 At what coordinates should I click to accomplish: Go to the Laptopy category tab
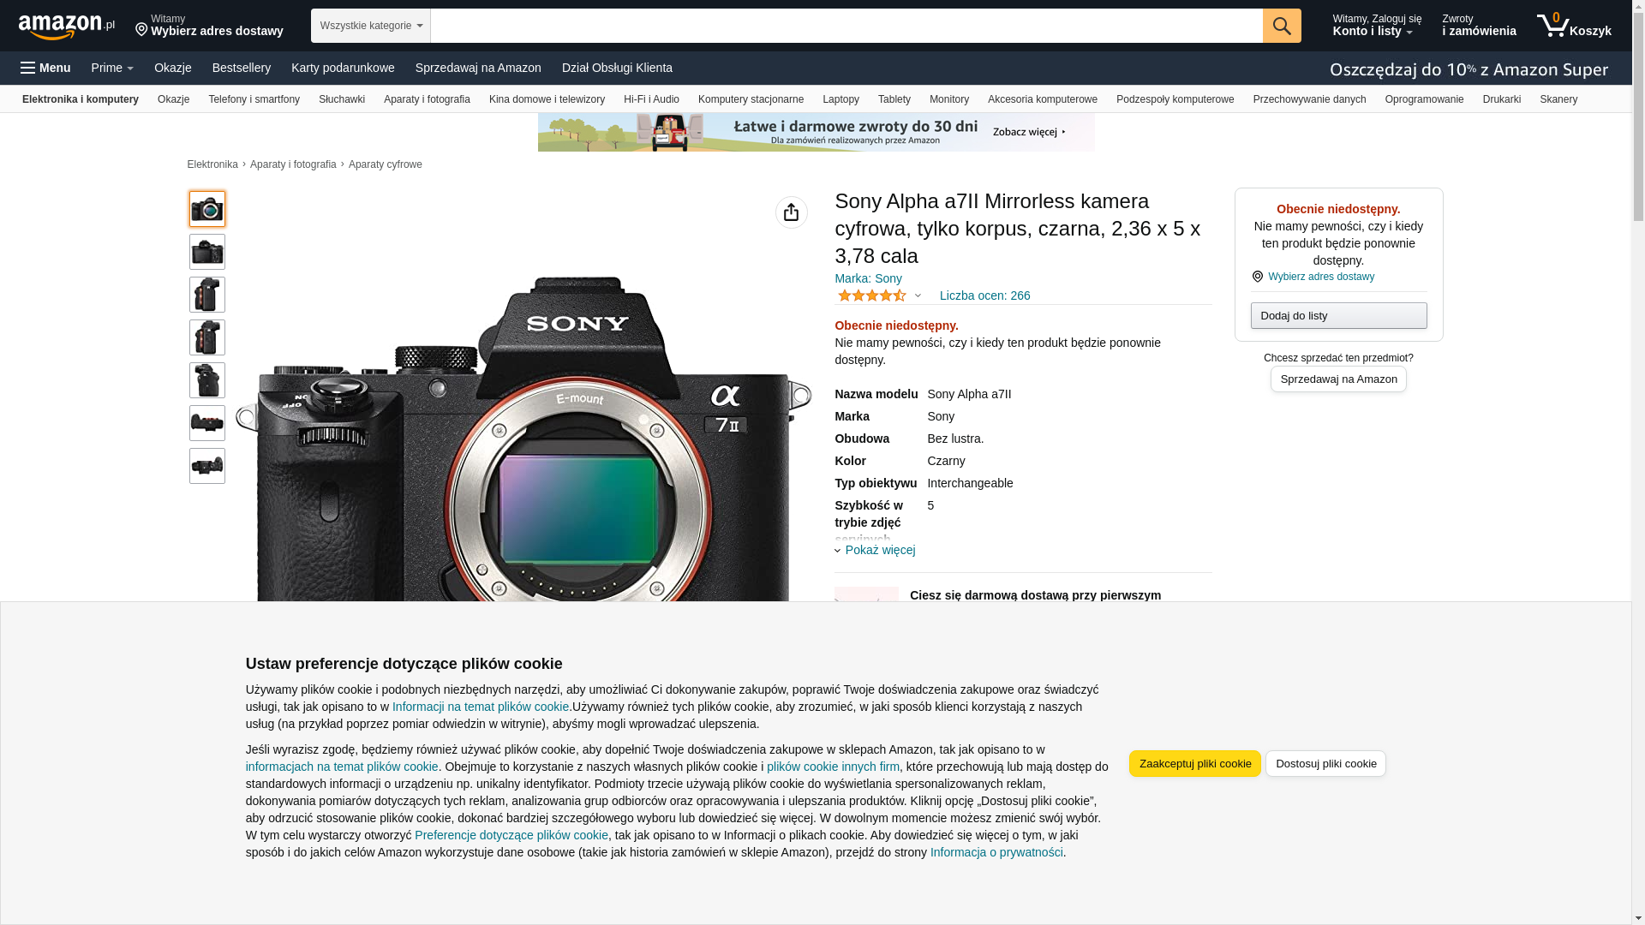tap(840, 99)
